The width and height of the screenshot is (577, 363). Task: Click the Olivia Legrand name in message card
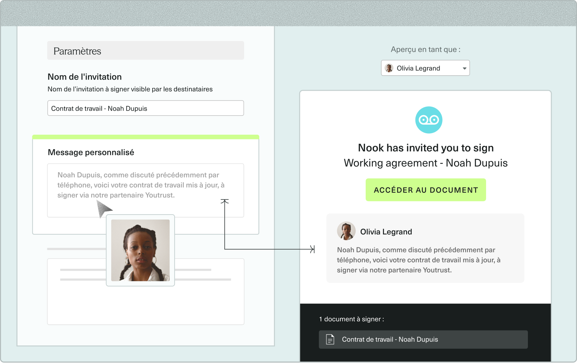386,232
